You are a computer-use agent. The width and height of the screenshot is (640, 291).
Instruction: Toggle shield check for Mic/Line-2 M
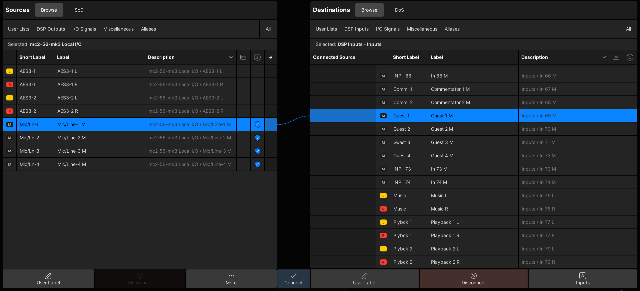coord(257,138)
